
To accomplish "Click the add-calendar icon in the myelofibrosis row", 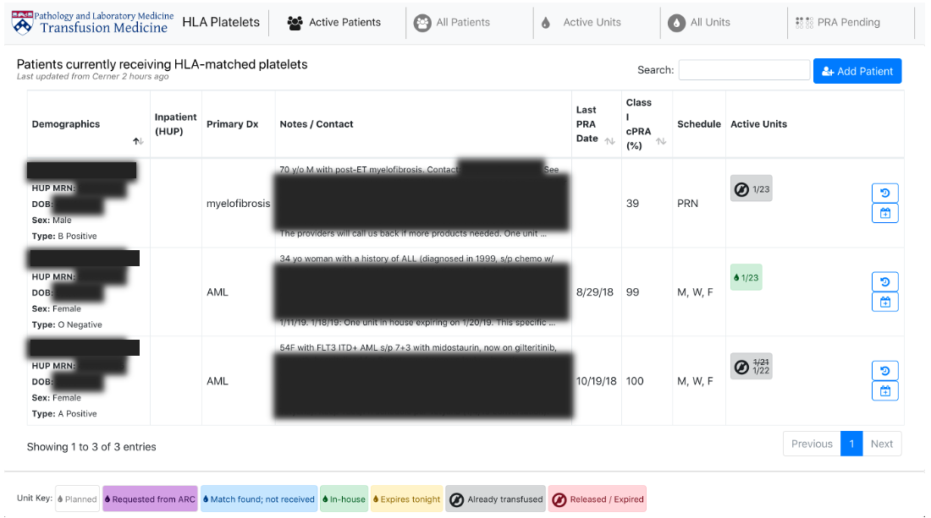I will (x=884, y=213).
